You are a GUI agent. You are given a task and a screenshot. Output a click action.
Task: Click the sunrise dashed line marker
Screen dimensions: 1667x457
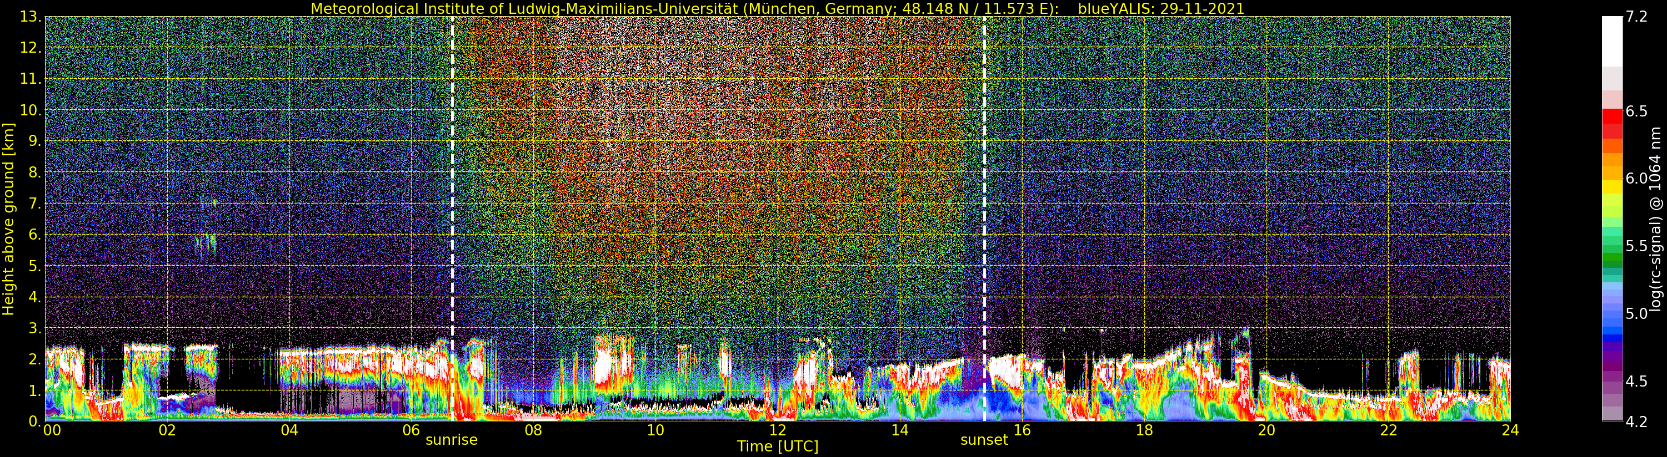point(452,219)
